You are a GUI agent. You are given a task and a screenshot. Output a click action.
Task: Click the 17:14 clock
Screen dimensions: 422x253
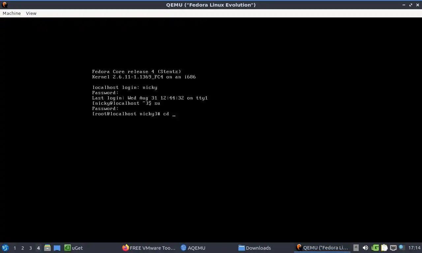[x=414, y=248]
